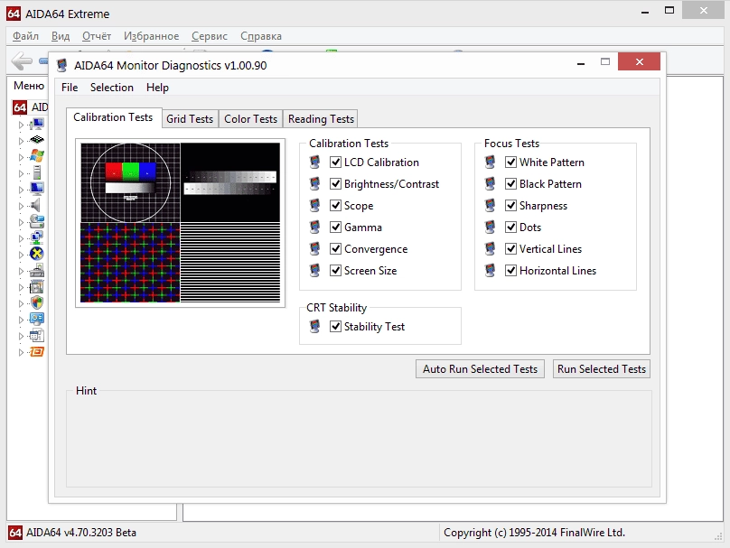Image resolution: width=730 pixels, height=548 pixels.
Task: Open the Справка menu in AIDA64 Extreme
Action: coord(261,36)
